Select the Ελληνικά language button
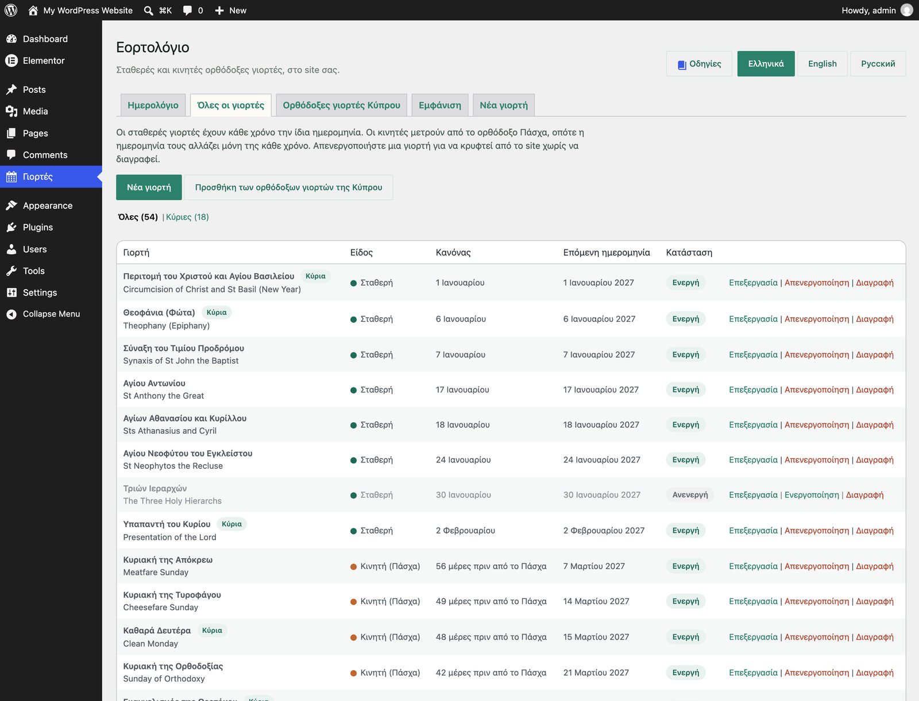The width and height of the screenshot is (919, 701). 766,64
